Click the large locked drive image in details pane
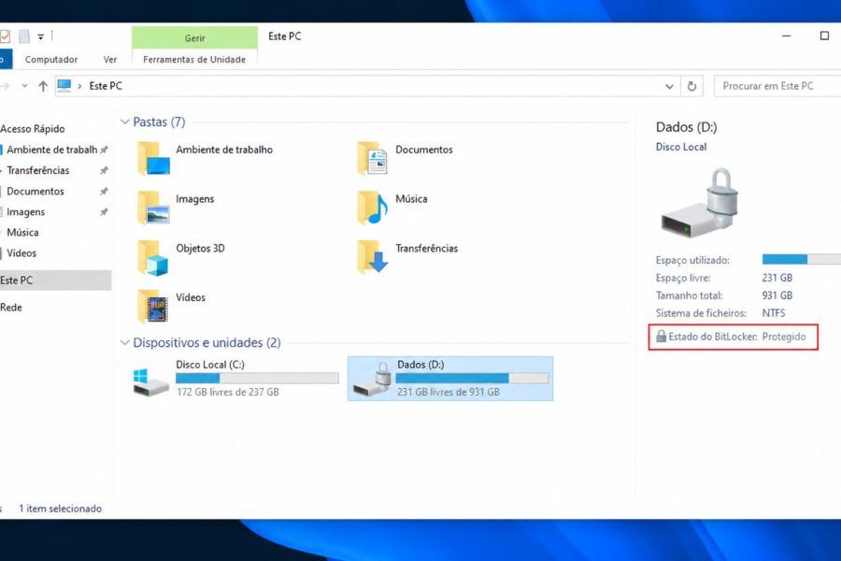The height and width of the screenshot is (561, 841). tap(699, 204)
